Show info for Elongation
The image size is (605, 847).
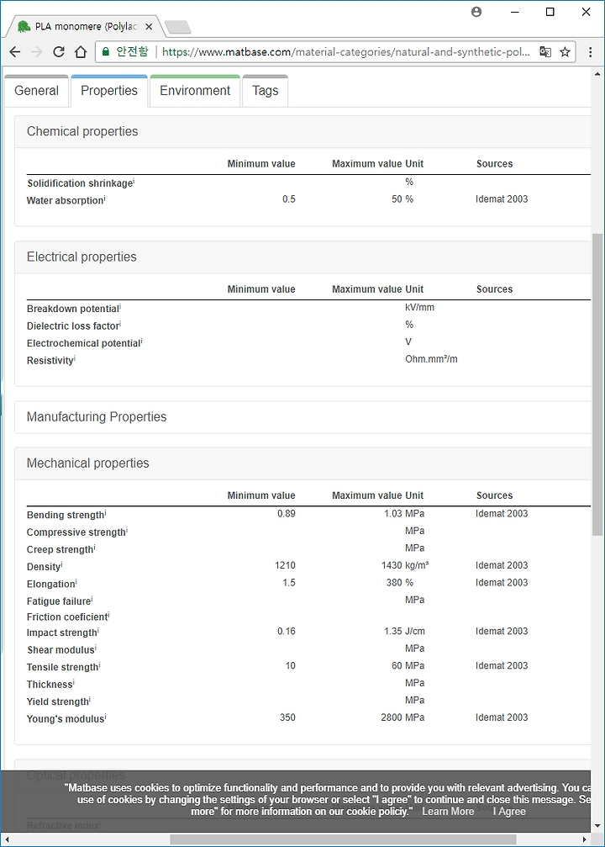(x=76, y=581)
